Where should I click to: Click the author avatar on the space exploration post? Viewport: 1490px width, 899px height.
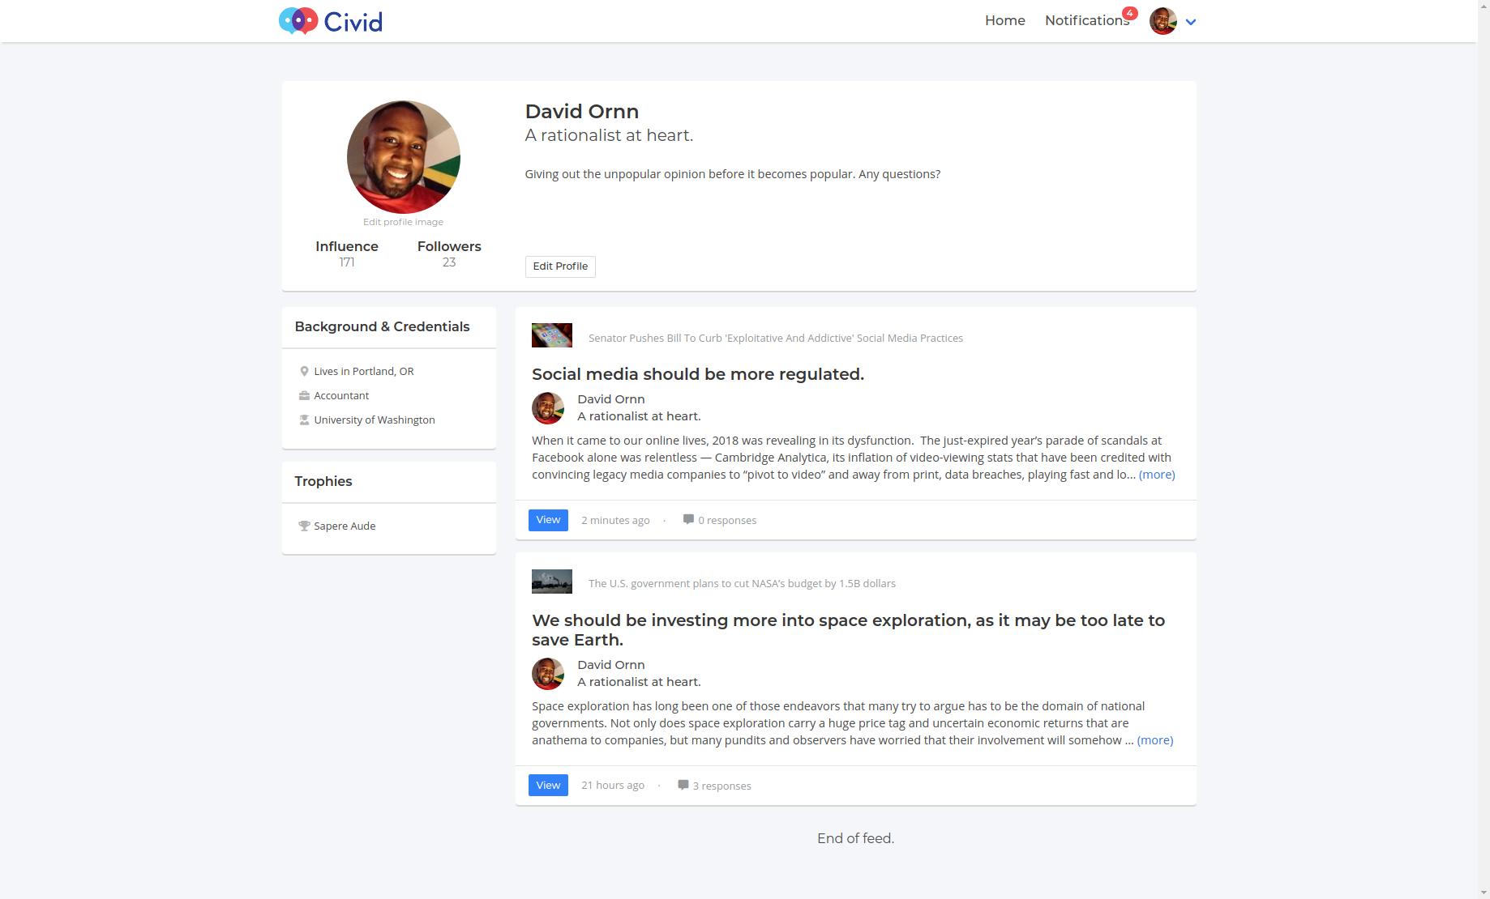click(x=548, y=674)
